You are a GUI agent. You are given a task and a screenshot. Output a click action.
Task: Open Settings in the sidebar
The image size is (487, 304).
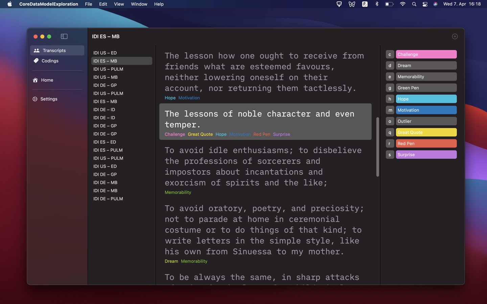[x=57, y=99]
